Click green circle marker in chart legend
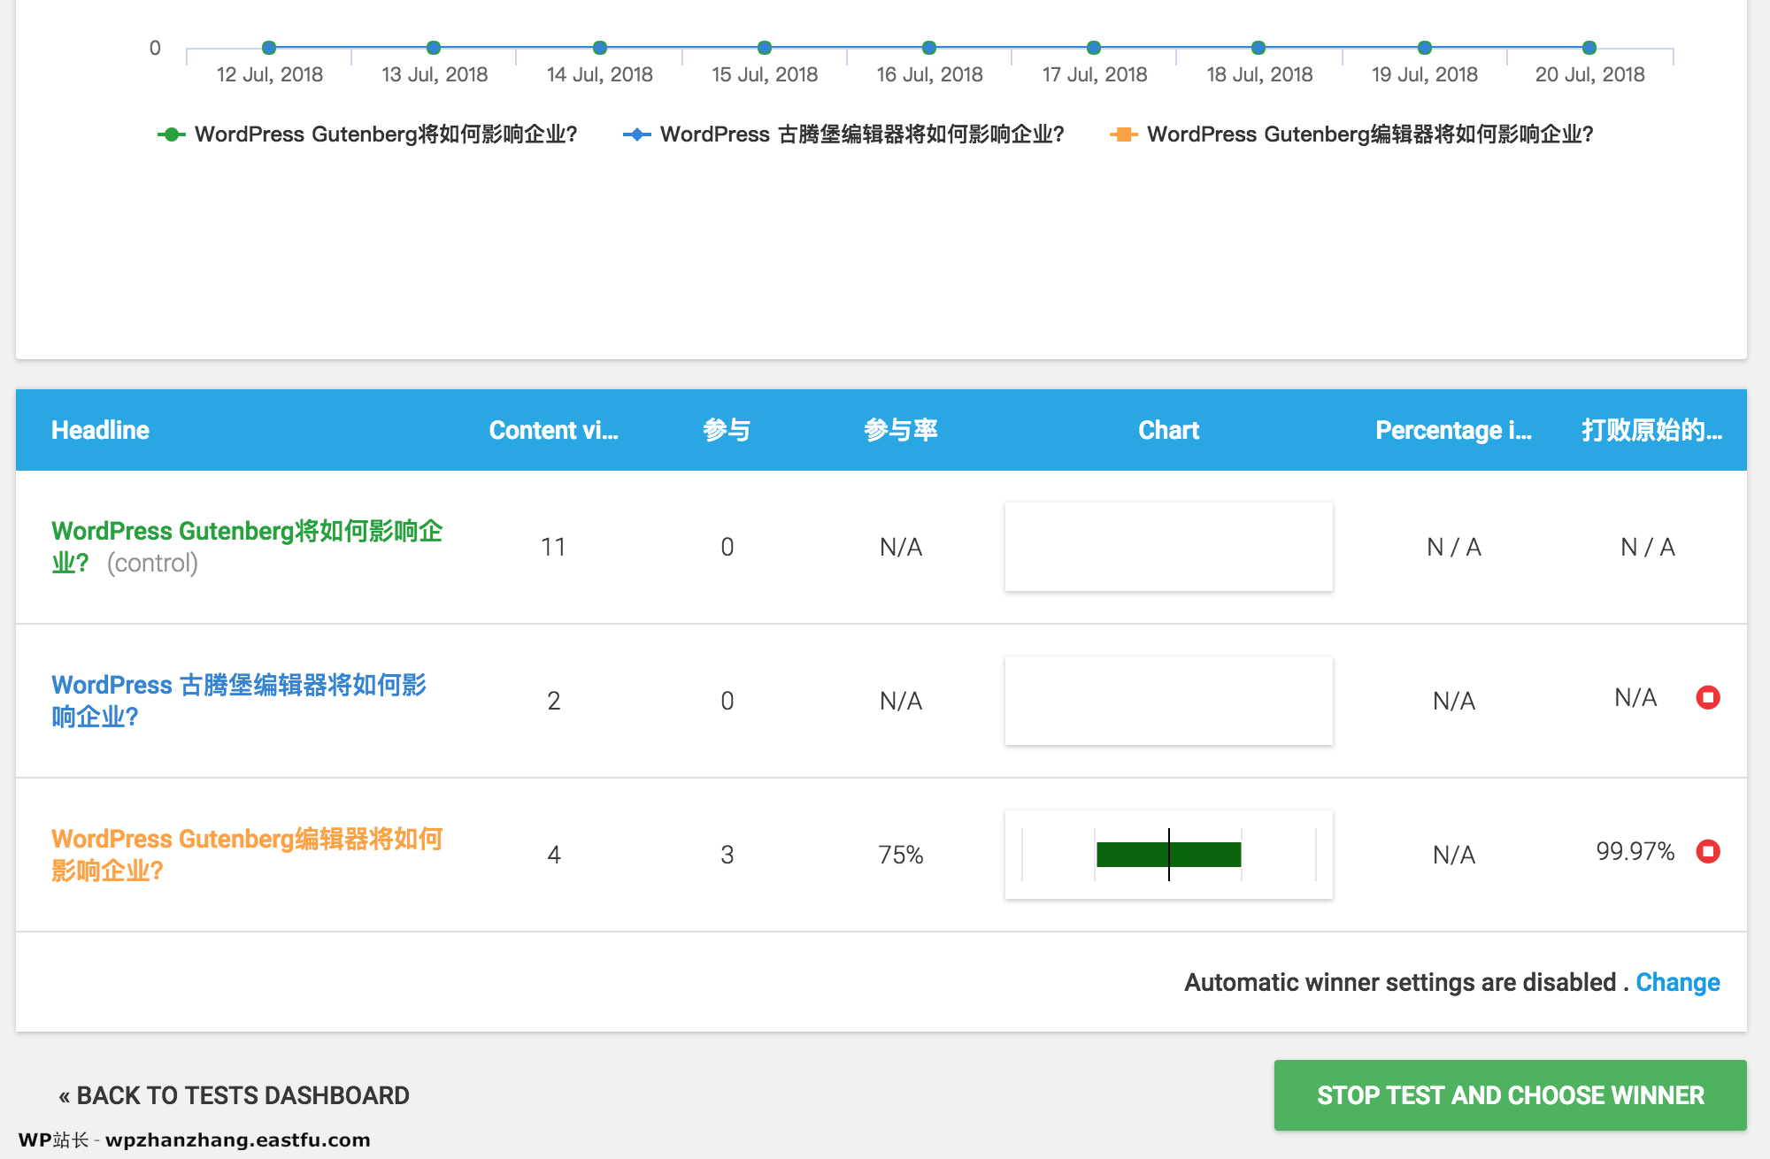Screen dimensions: 1770x1159 tap(169, 134)
